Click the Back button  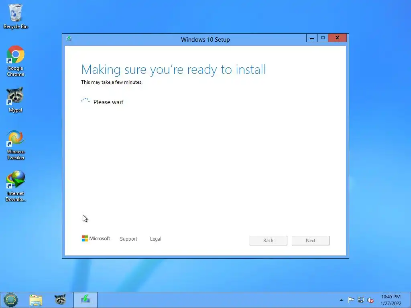(x=268, y=241)
